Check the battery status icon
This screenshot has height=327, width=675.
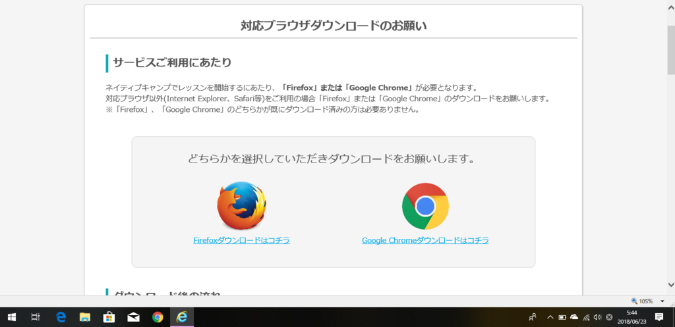point(562,318)
